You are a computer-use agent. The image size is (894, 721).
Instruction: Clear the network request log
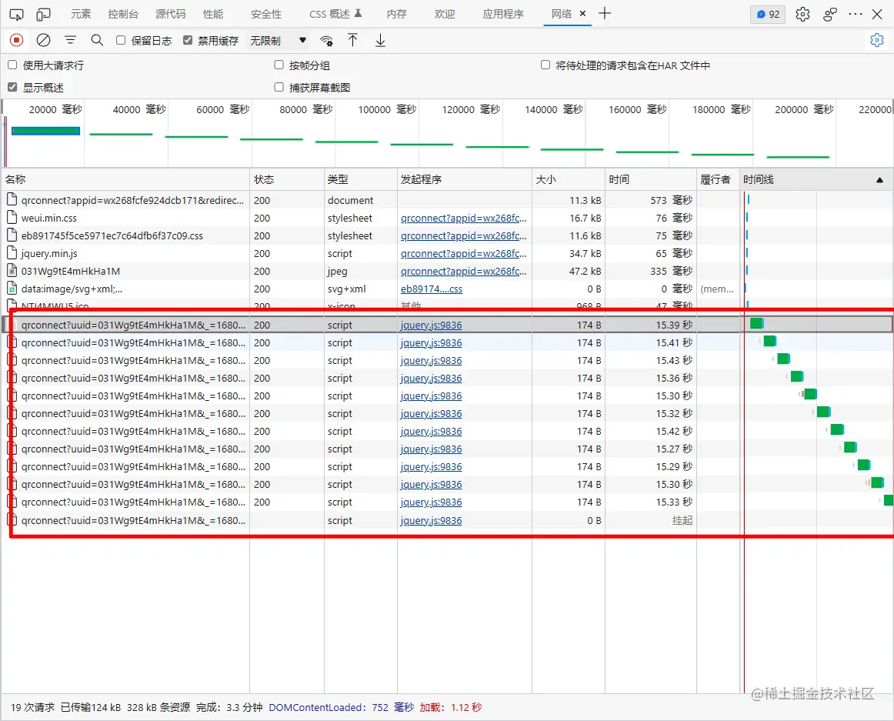[44, 40]
